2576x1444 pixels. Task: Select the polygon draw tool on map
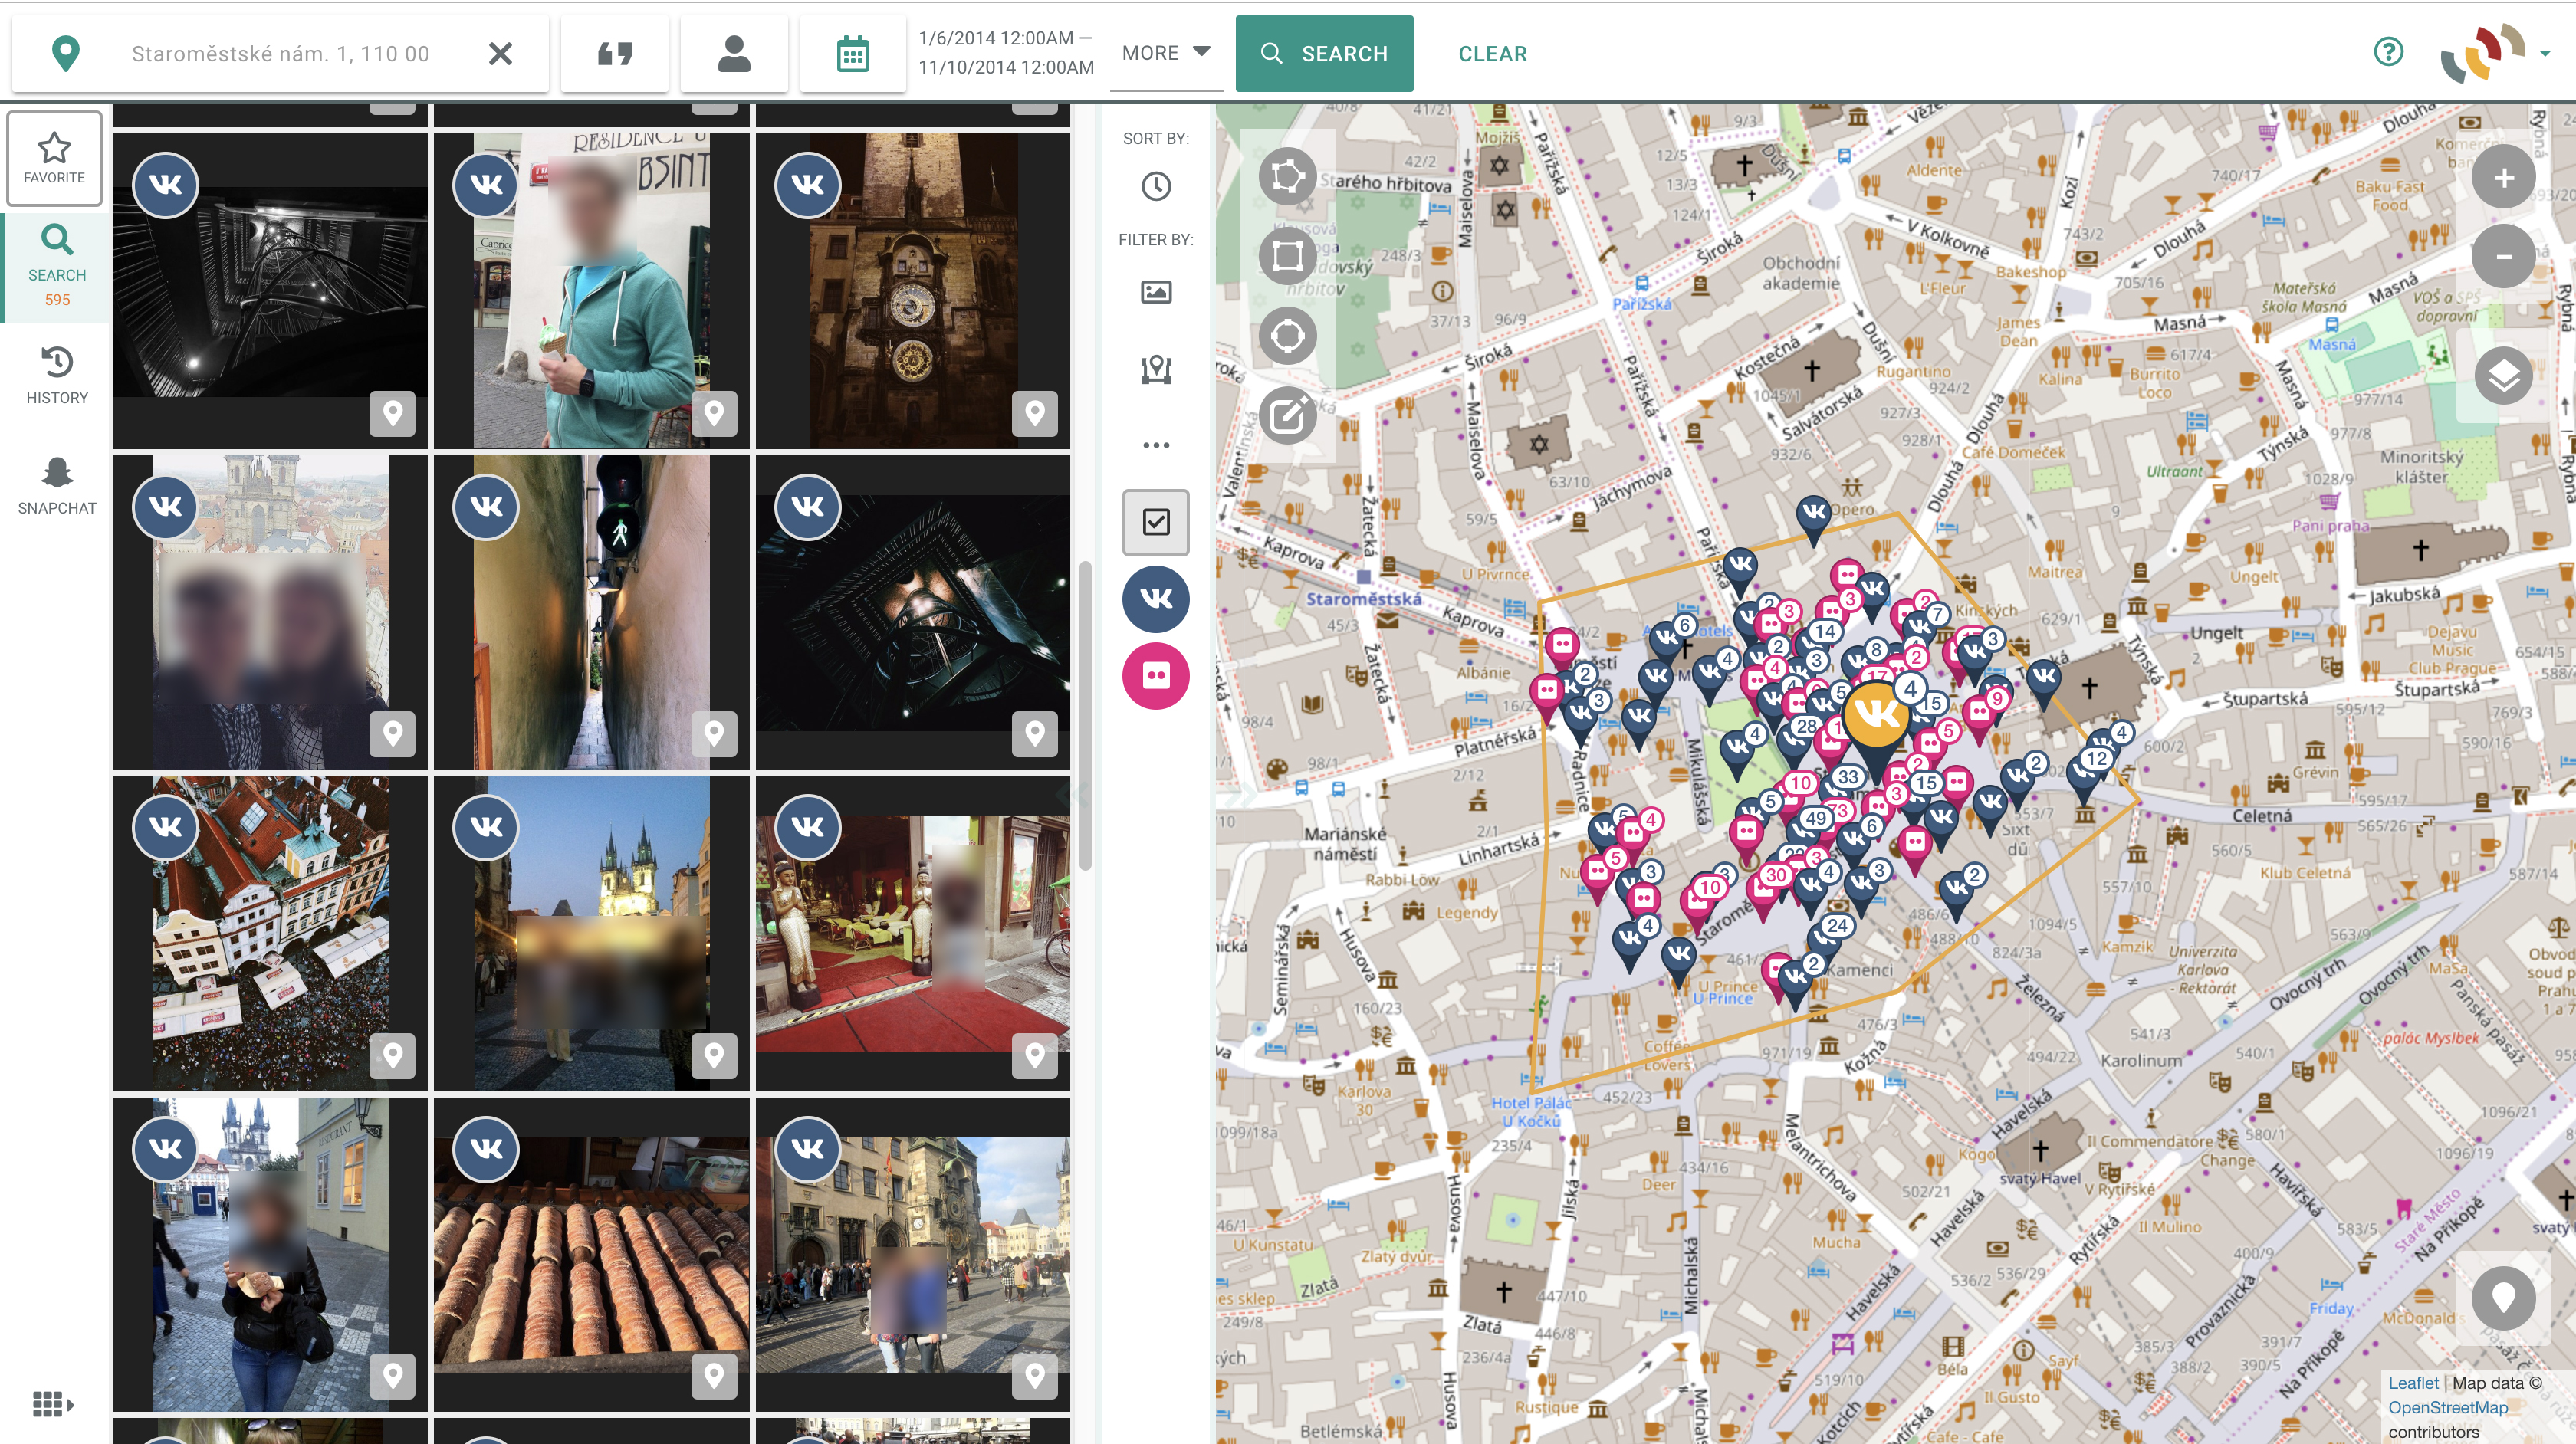click(1287, 177)
